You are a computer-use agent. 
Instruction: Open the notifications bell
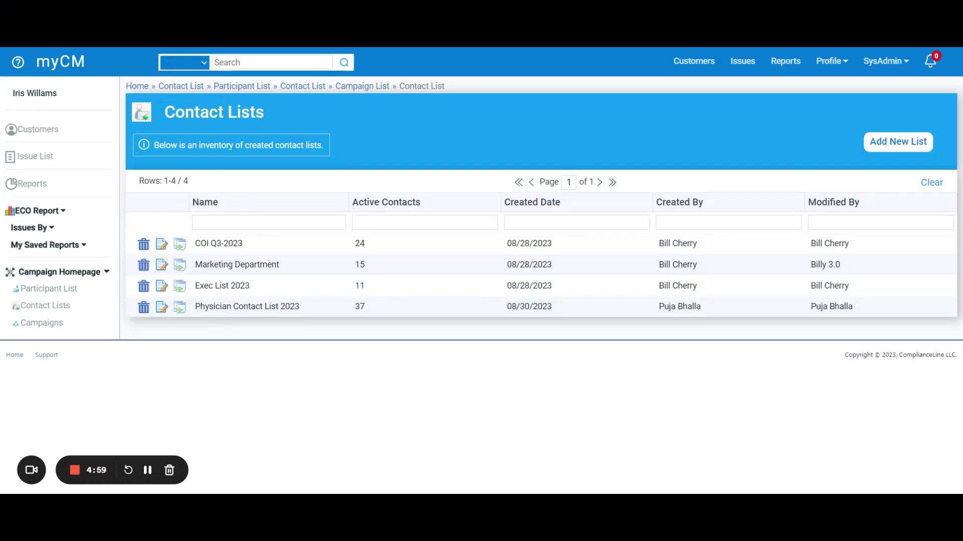(930, 61)
